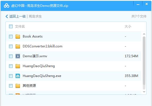Click the vertical scrollbar thumb

pos(144,61)
